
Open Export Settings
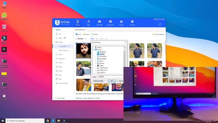click(158, 34)
